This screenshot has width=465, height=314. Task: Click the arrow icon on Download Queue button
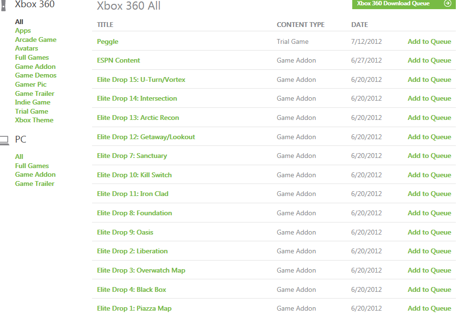pos(448,3)
